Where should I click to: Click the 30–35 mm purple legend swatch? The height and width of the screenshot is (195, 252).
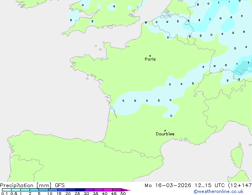click(x=89, y=190)
